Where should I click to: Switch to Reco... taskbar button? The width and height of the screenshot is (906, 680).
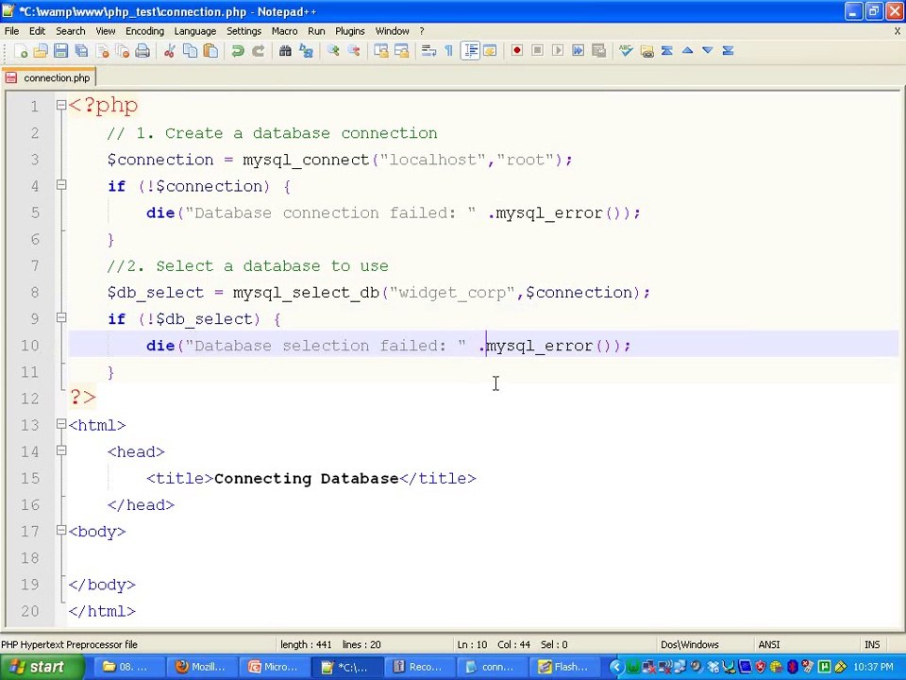pyautogui.click(x=419, y=668)
